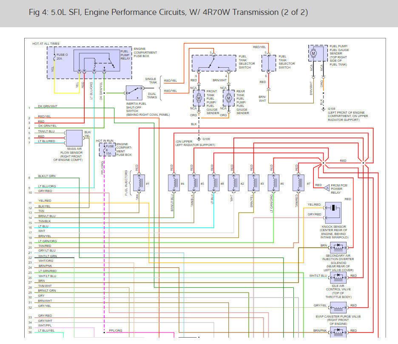Image resolution: width=398 pixels, height=344 pixels.
Task: Click the HOT AT ALL TIMES label
Action: [46, 44]
